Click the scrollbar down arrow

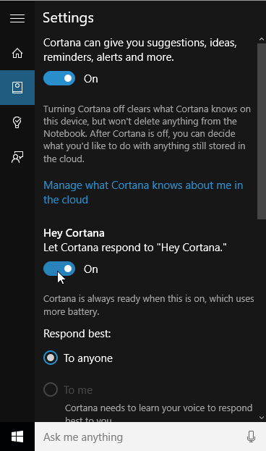(x=262, y=418)
